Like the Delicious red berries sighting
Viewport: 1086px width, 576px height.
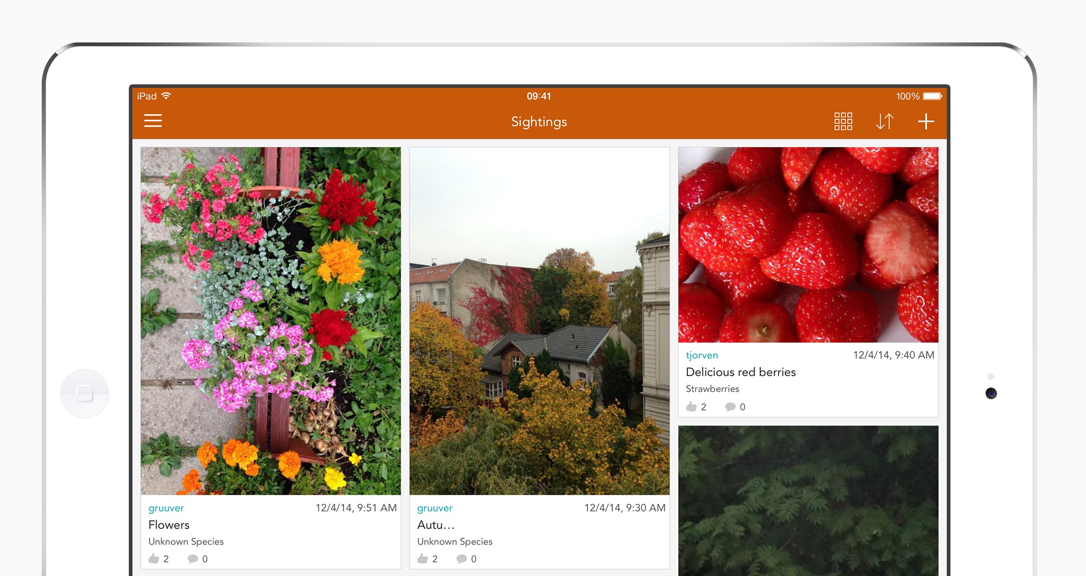(x=691, y=407)
